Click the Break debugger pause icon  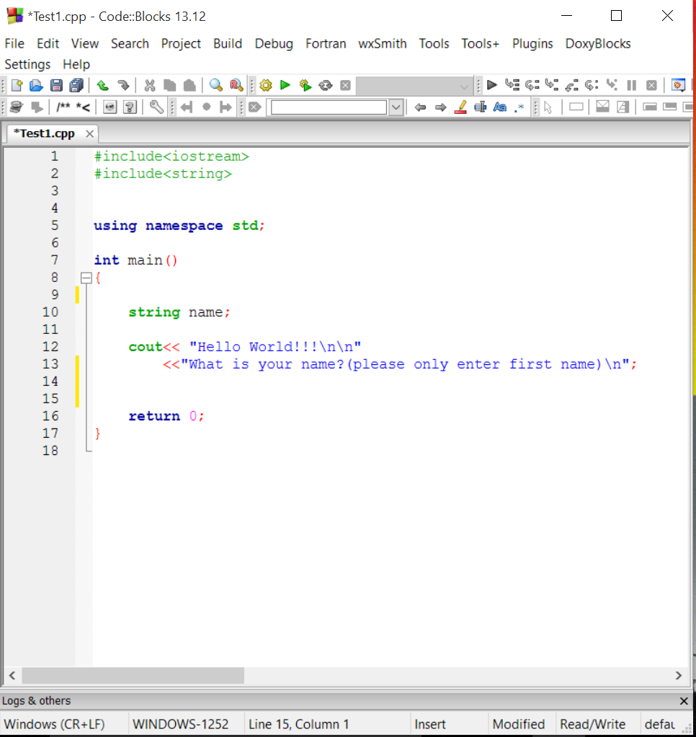tap(631, 85)
